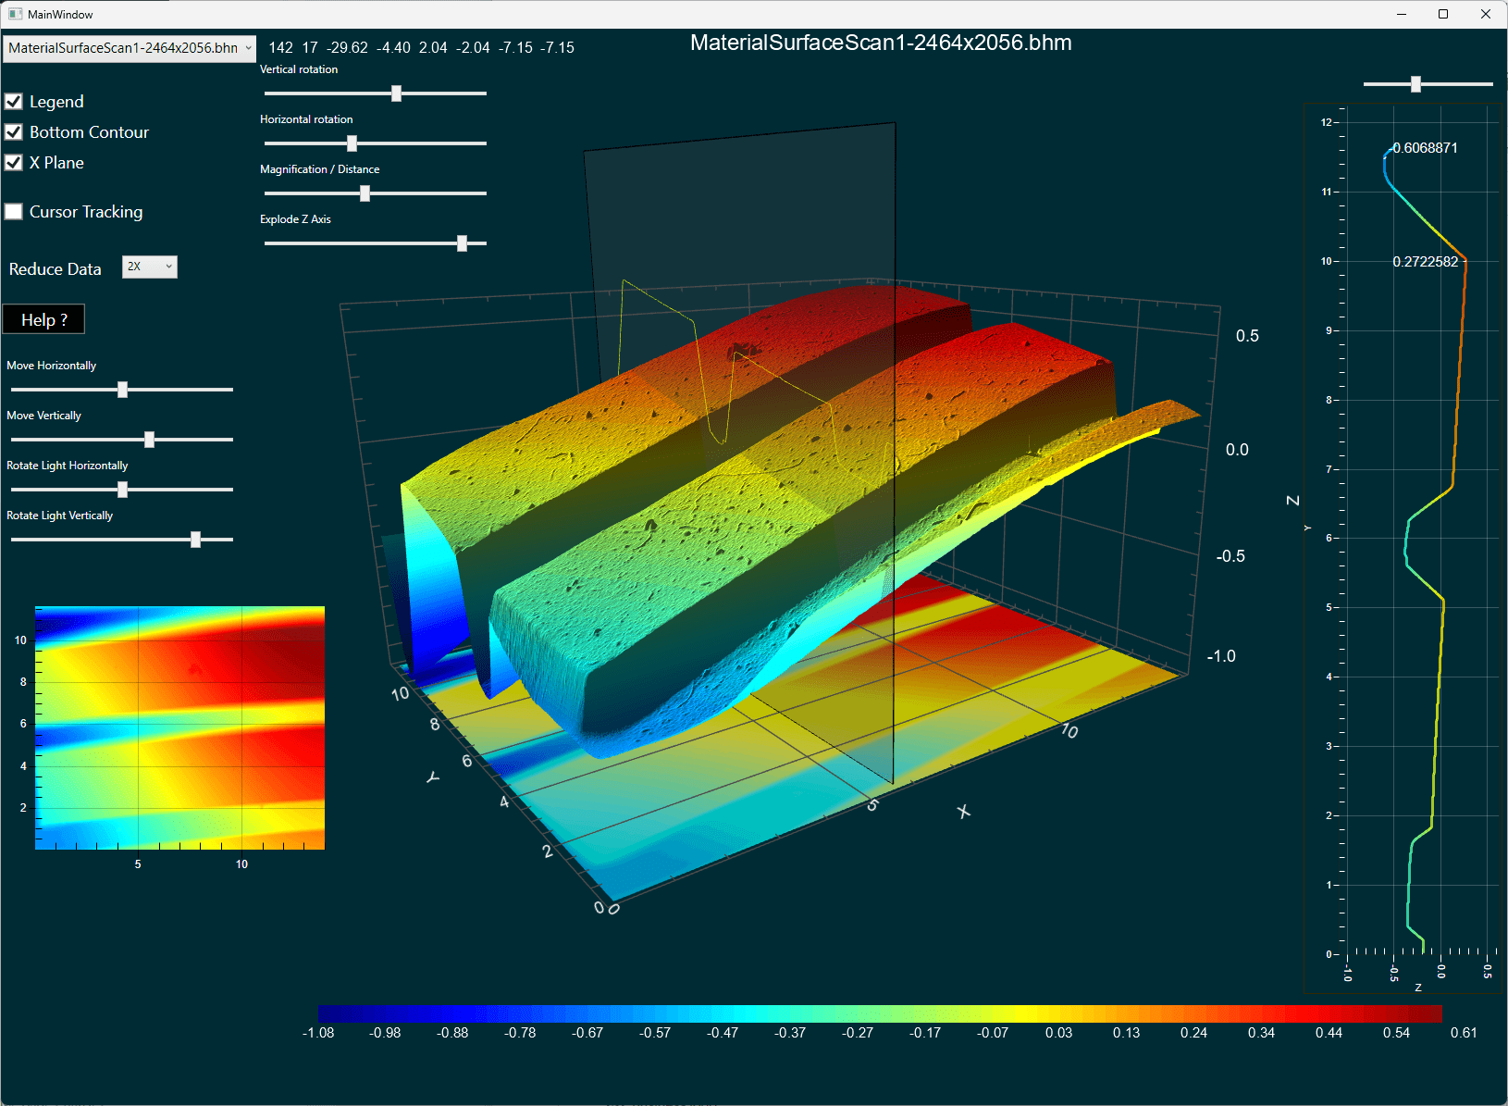Click the Move Horizontally slider handle
This screenshot has height=1106, width=1508.
pyautogui.click(x=122, y=390)
